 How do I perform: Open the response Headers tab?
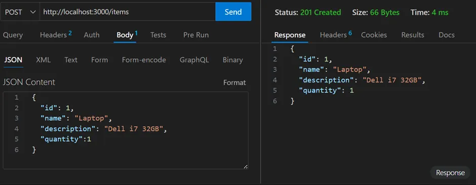click(336, 35)
